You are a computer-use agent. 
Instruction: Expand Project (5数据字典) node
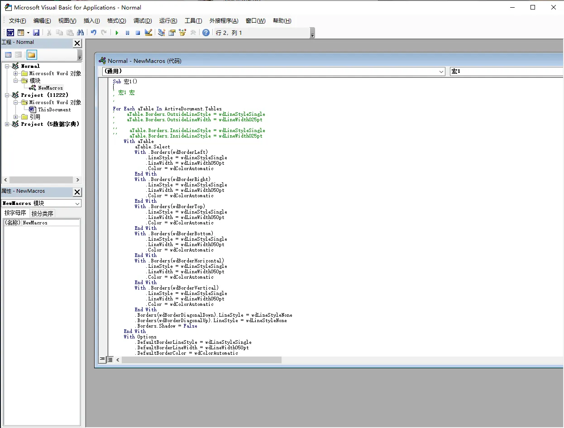[7, 124]
